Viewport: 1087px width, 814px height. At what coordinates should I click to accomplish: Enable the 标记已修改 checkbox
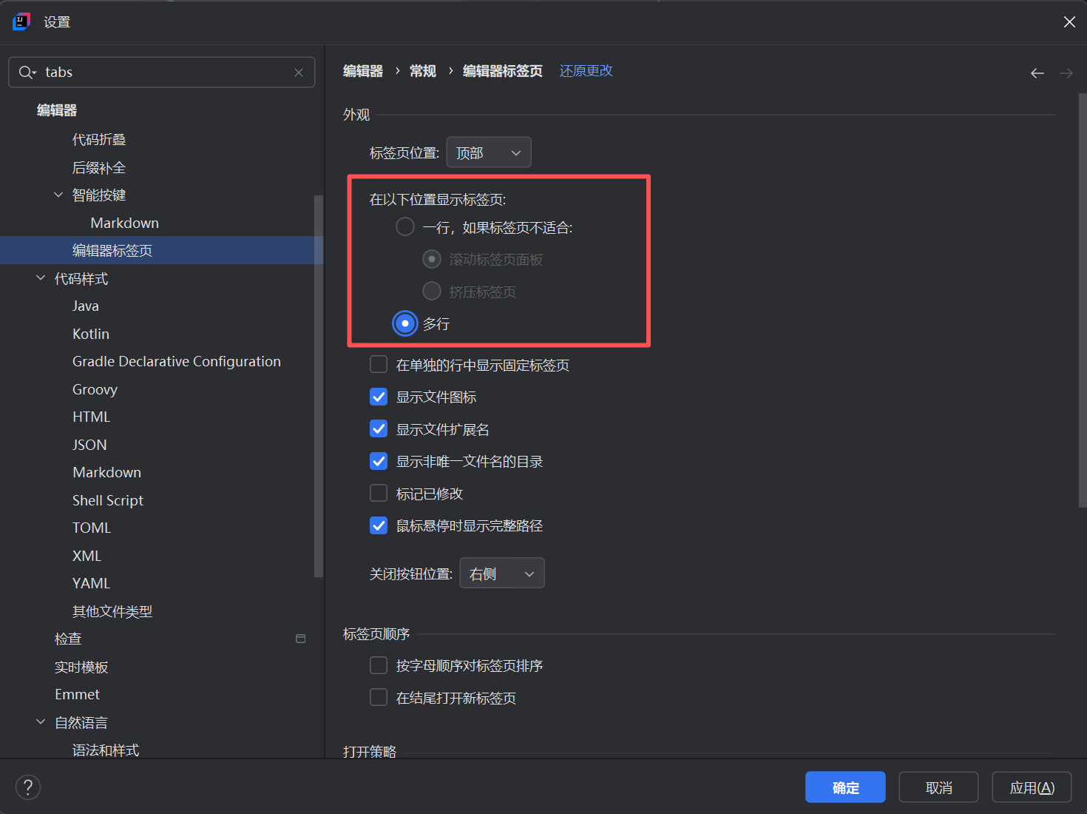tap(378, 493)
